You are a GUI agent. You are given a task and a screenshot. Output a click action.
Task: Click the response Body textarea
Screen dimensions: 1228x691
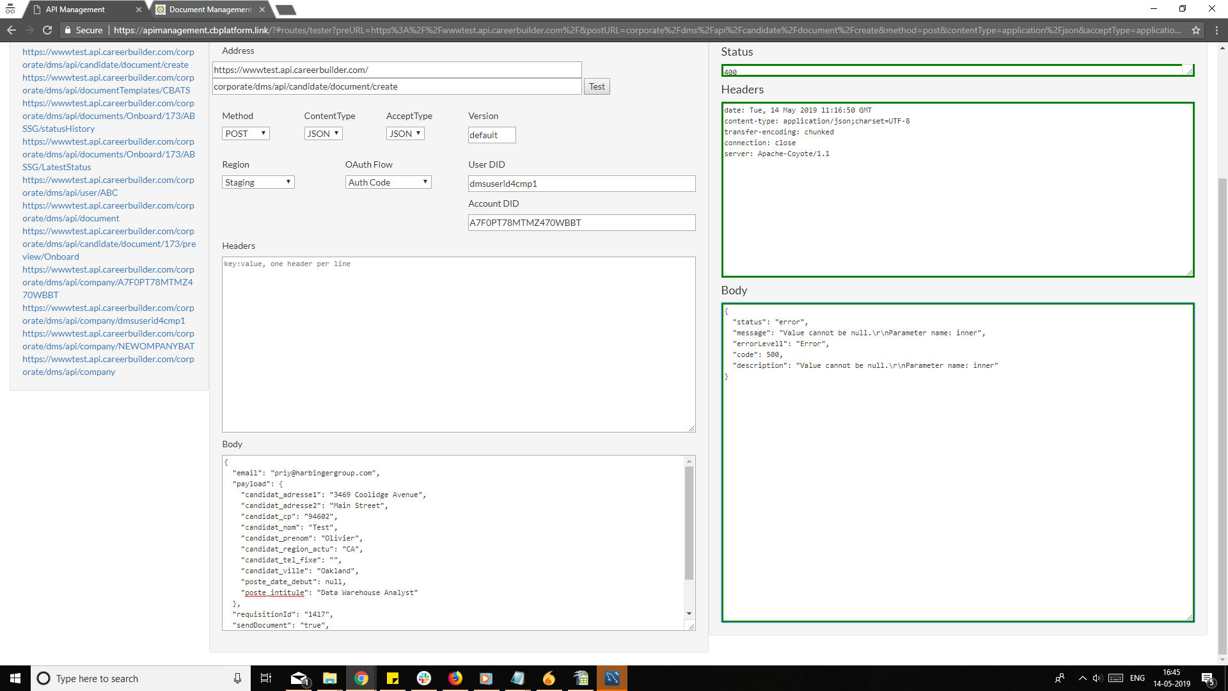(957, 463)
